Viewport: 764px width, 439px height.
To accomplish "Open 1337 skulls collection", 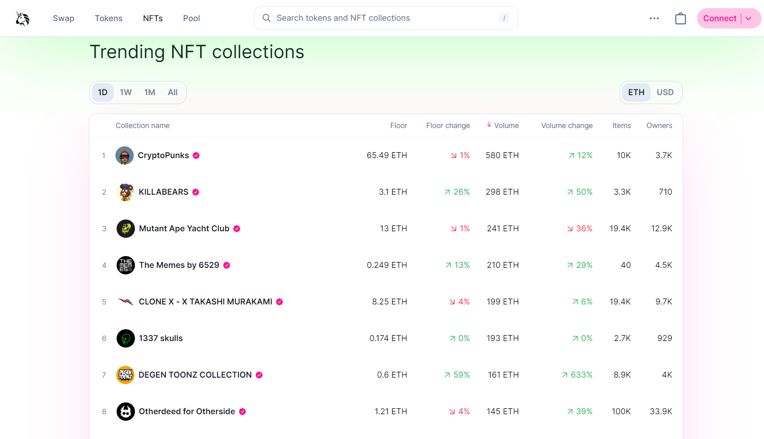I will (161, 338).
